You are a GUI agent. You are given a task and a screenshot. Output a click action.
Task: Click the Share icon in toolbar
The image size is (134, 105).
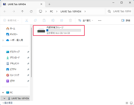(x=62, y=21)
